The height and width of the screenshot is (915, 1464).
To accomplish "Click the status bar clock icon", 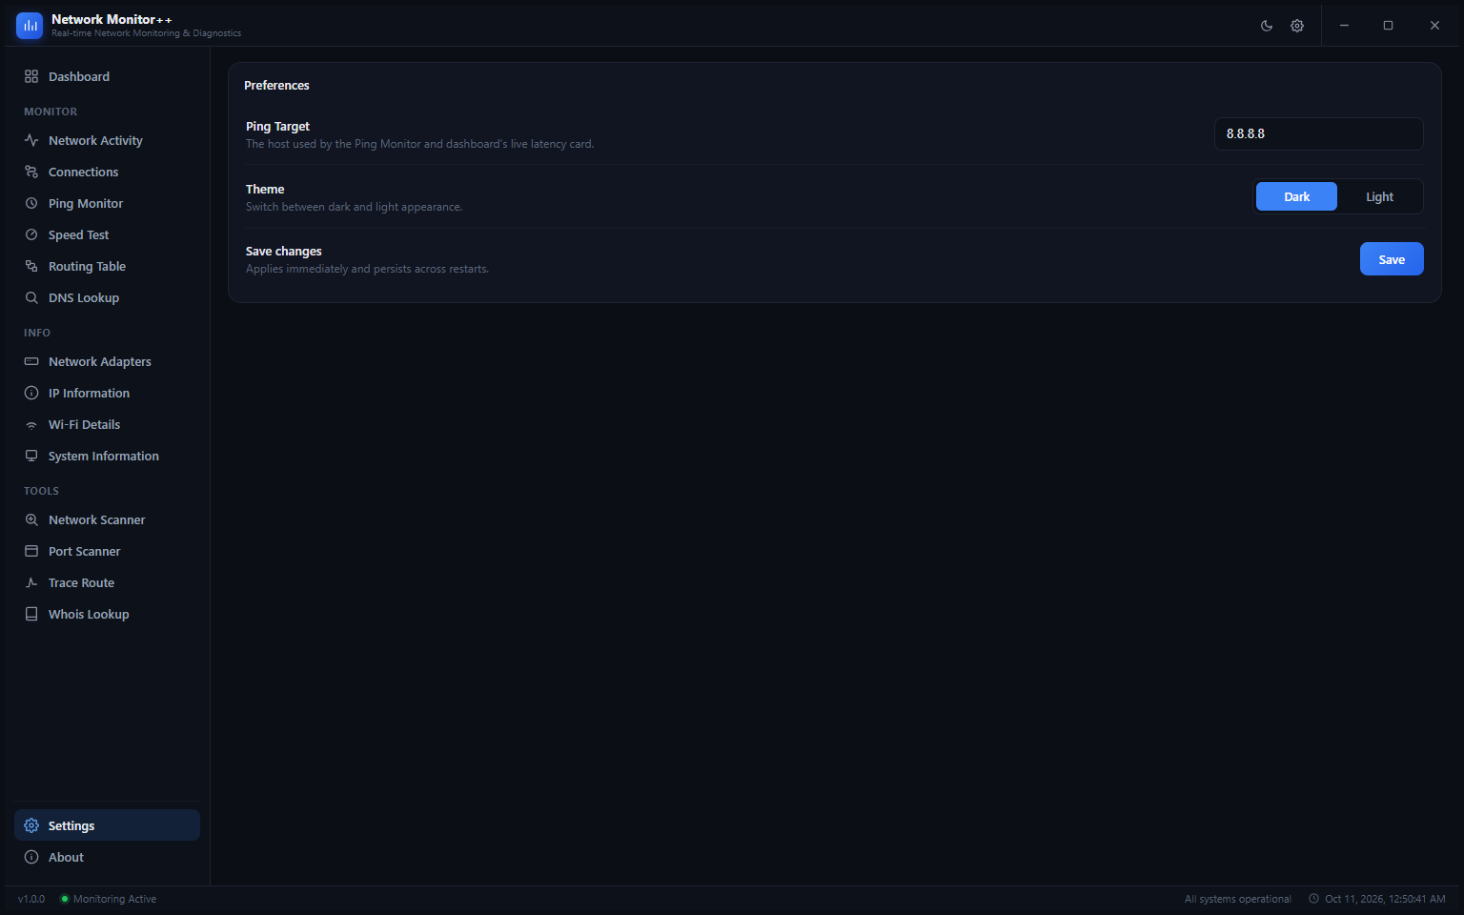I will click(x=1314, y=899).
